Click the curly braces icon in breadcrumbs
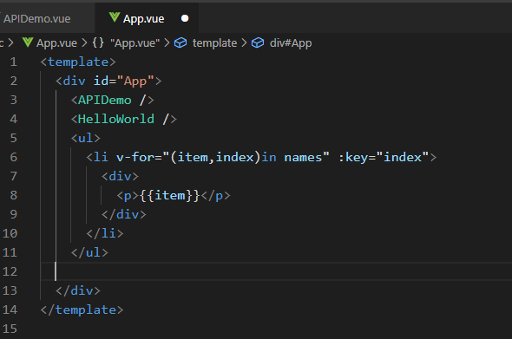This screenshot has width=512, height=339. [x=98, y=42]
